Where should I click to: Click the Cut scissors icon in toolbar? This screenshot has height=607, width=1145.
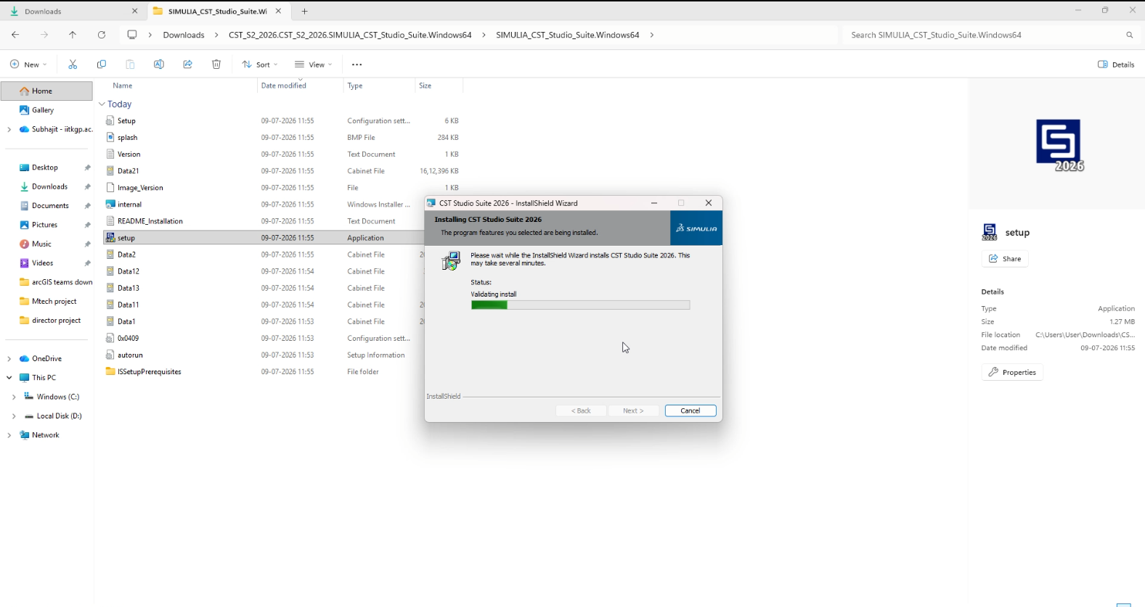point(73,65)
